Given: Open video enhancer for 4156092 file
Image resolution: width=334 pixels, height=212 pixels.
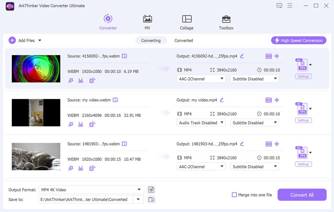Looking at the screenshot, I should coord(92,80).
